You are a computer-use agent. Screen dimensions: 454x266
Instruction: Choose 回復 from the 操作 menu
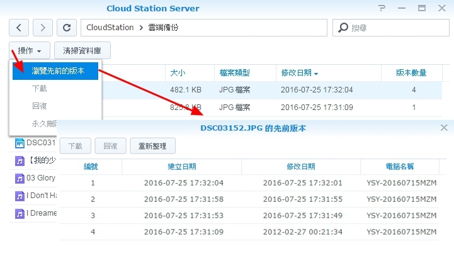coord(39,106)
